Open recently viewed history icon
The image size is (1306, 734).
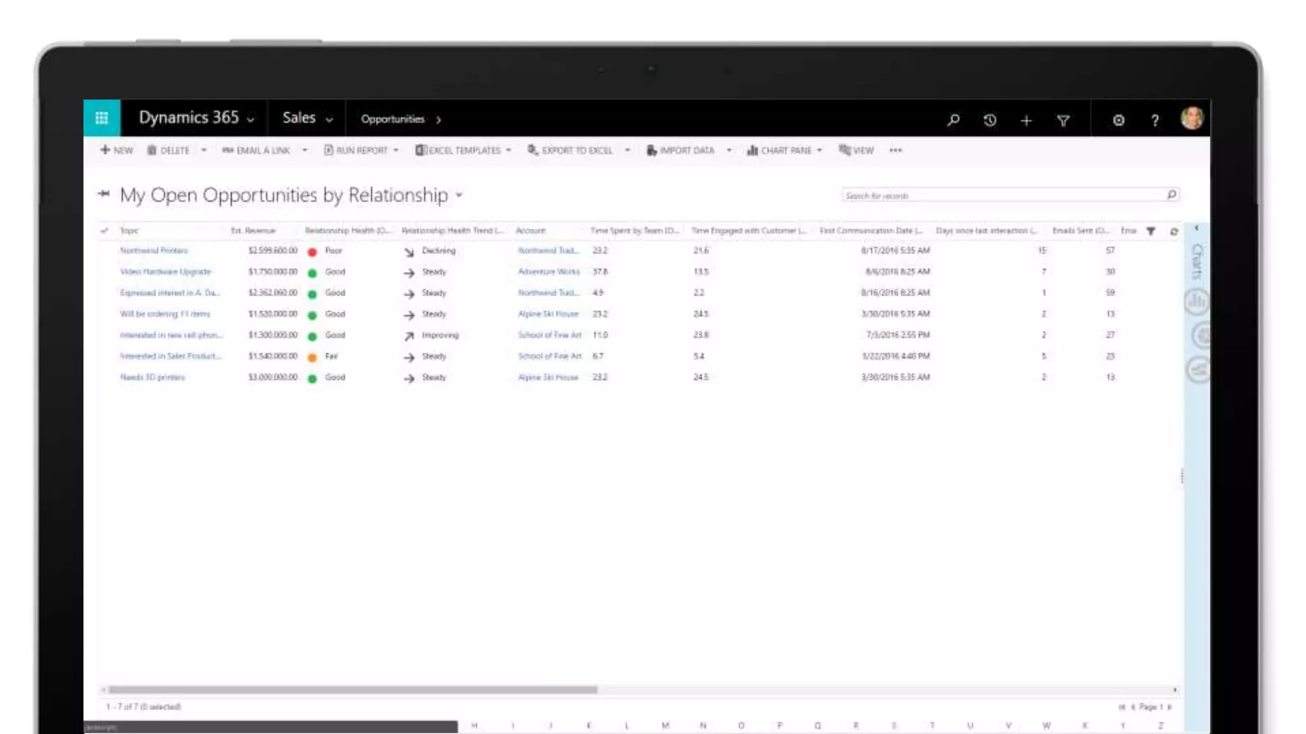click(990, 120)
